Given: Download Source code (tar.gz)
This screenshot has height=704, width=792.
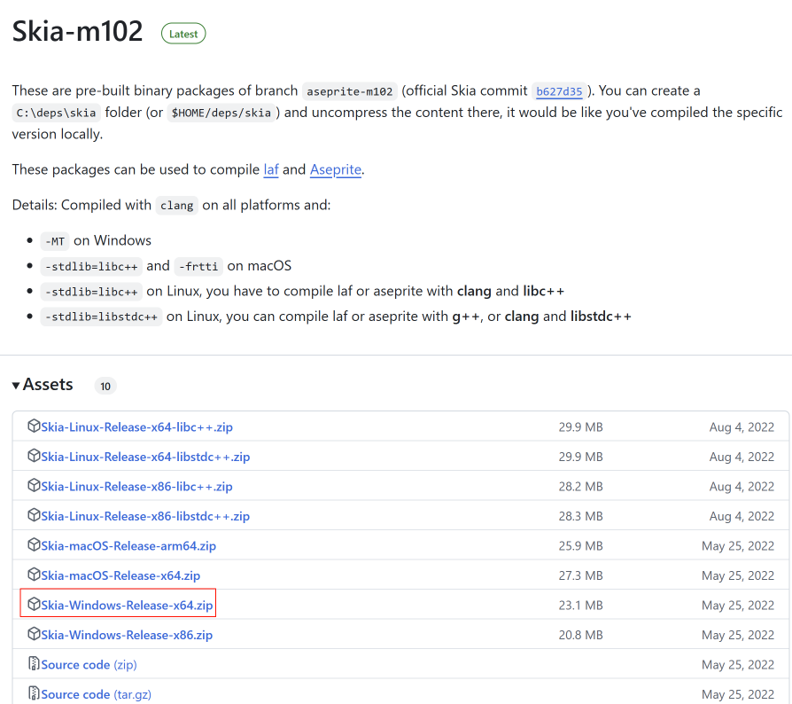Looking at the screenshot, I should [96, 694].
